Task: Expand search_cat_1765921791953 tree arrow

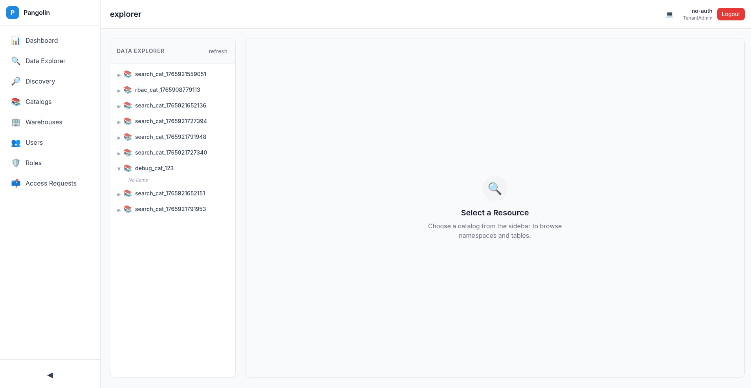Action: tap(119, 210)
